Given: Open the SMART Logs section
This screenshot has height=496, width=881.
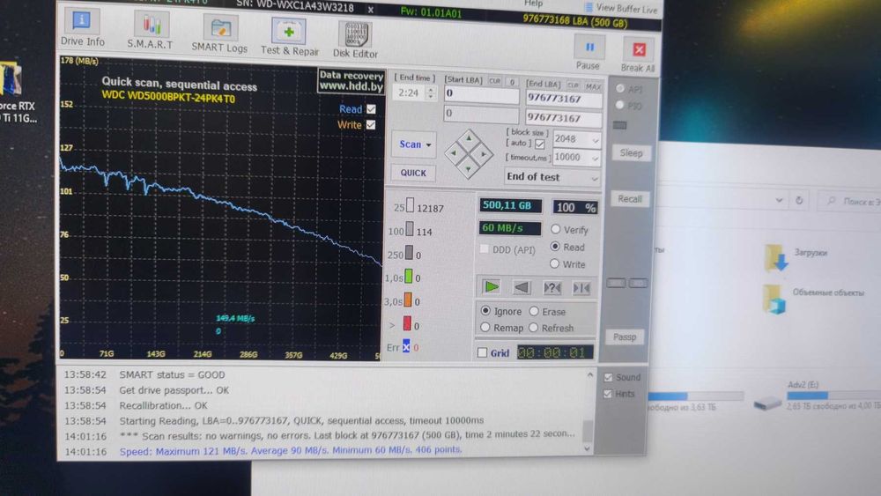Looking at the screenshot, I should (x=219, y=35).
